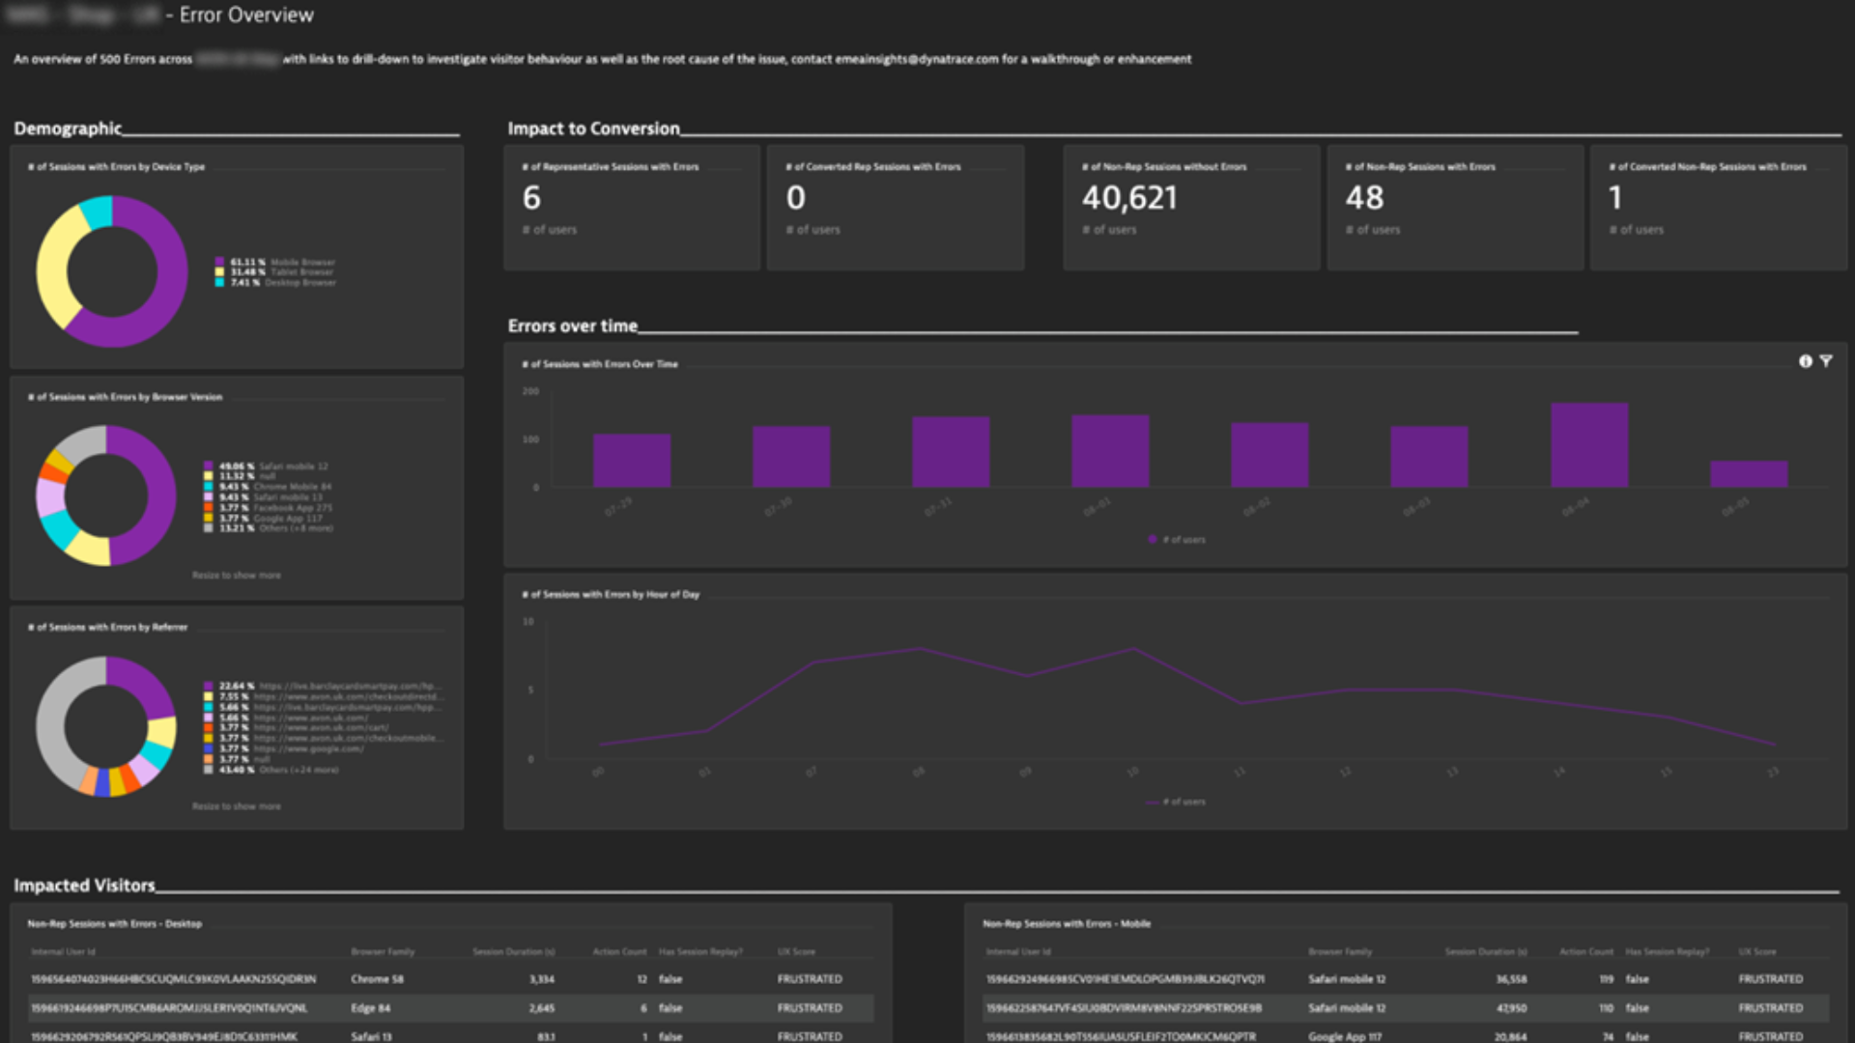
Task: Open the 40,621 non-rep sessions tile
Action: click(x=1191, y=208)
